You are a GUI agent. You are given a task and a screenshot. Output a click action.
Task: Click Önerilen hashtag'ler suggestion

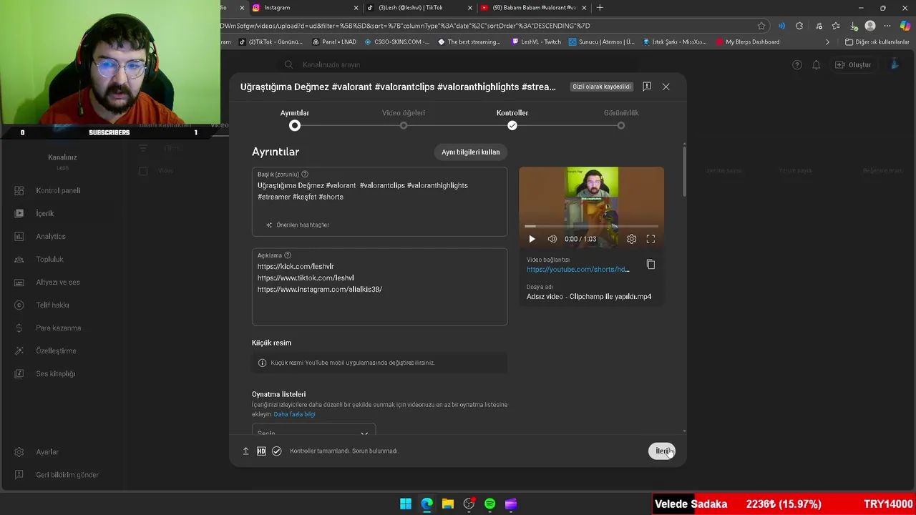coord(297,225)
